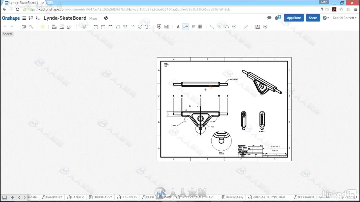Switch to the BasePlate2 tab

52,197
